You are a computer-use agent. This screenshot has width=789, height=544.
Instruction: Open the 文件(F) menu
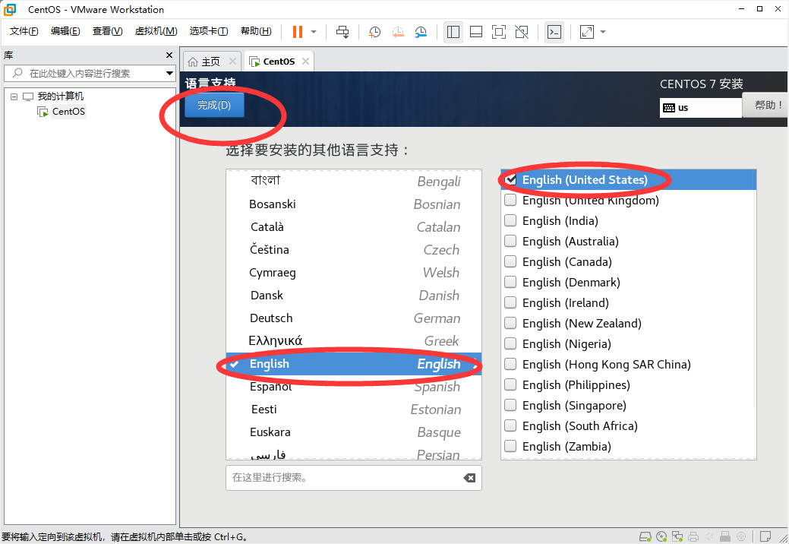(24, 31)
